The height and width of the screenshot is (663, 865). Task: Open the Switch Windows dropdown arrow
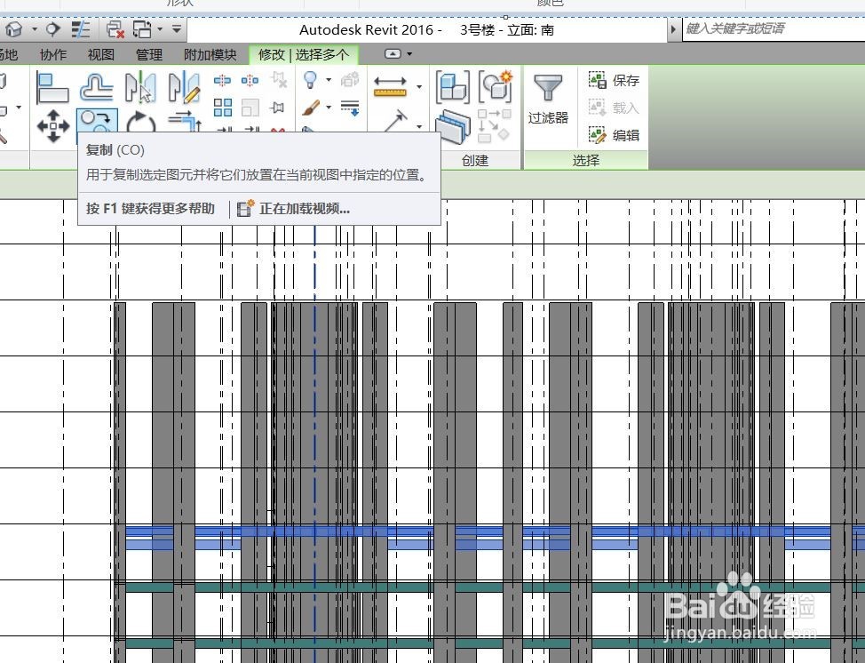[x=160, y=28]
